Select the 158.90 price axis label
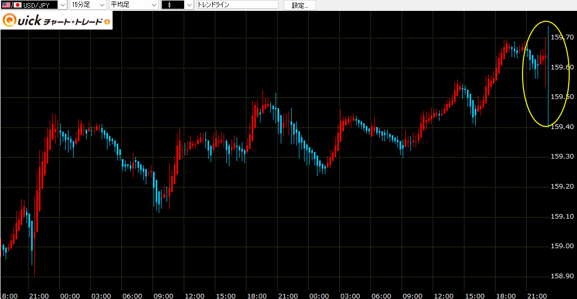Viewport: 577px width, 299px height. point(562,276)
